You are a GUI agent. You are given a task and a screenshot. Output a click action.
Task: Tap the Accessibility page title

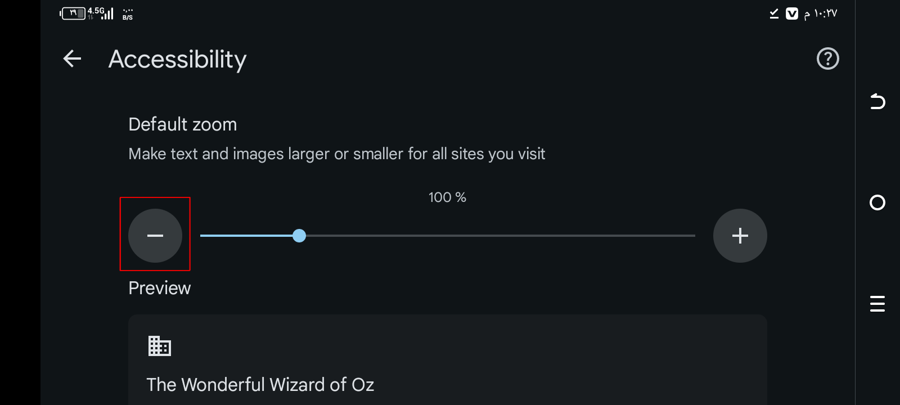(177, 60)
